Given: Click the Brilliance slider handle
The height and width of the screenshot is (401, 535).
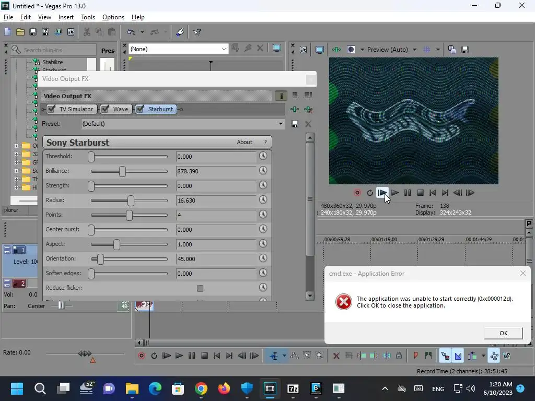Looking at the screenshot, I should pyautogui.click(x=122, y=171).
